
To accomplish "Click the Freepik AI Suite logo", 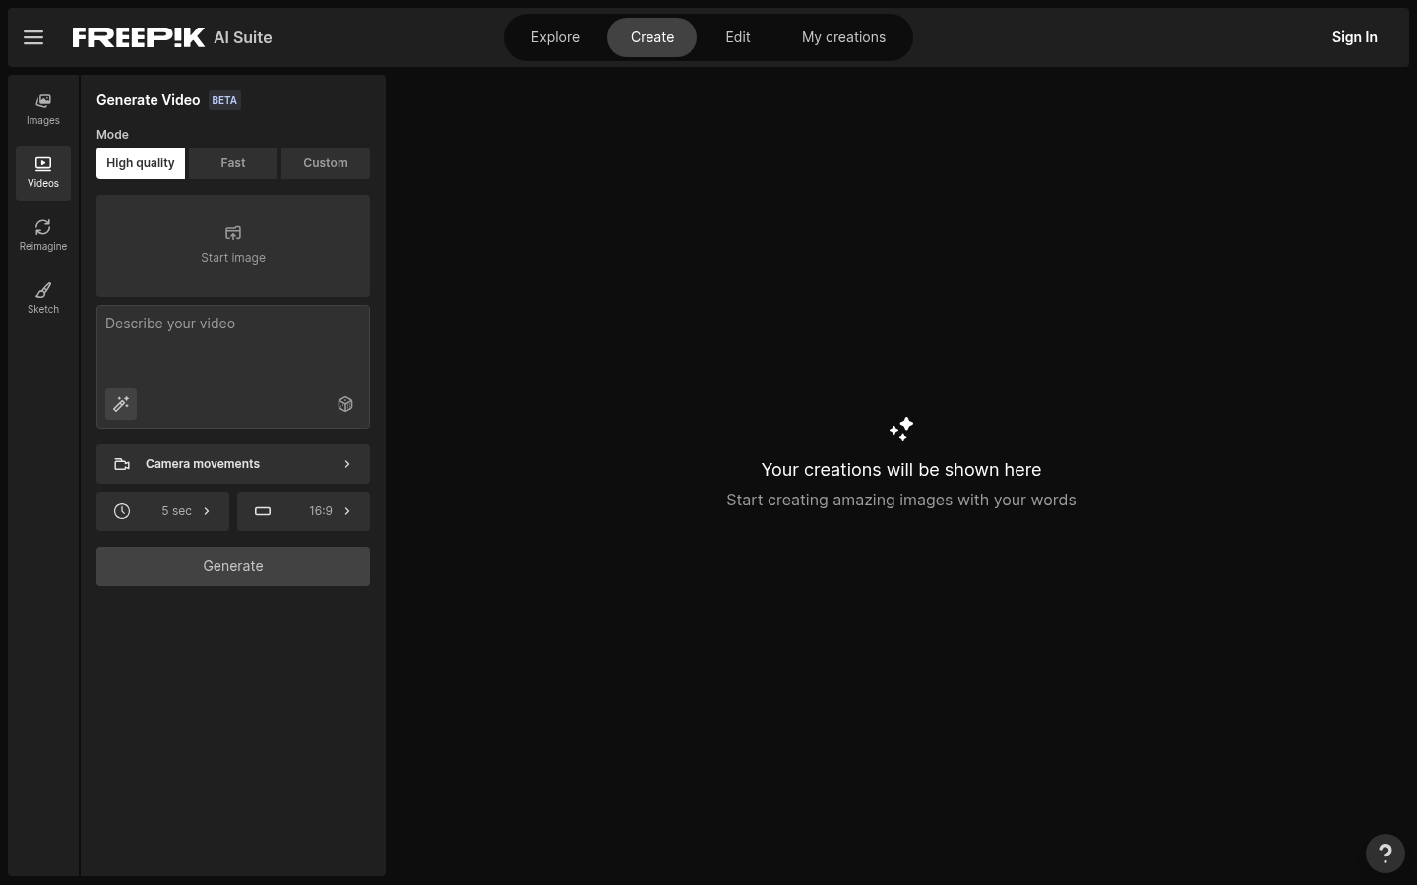I will click(139, 37).
